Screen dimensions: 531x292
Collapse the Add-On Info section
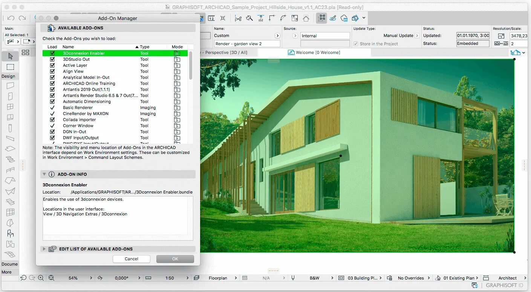pos(44,174)
